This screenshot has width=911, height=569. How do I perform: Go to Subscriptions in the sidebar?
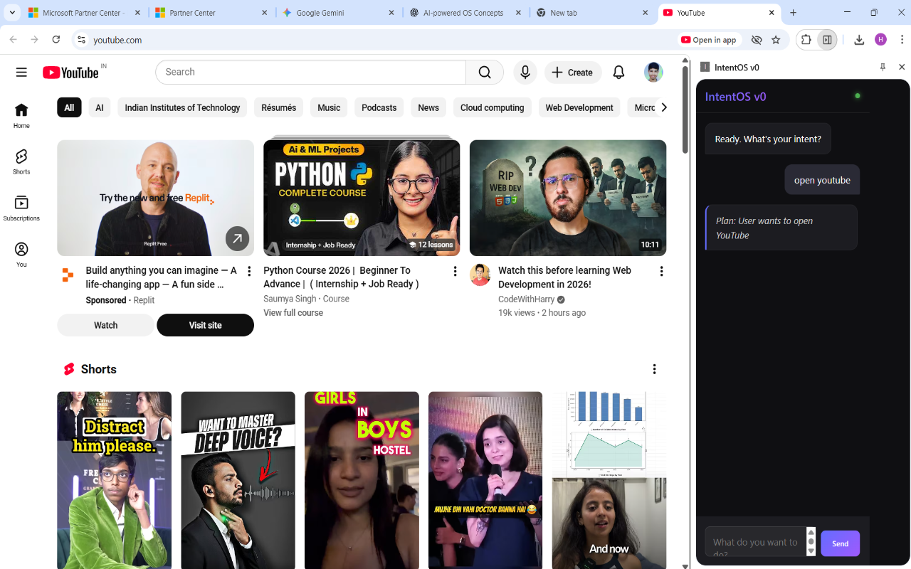coord(21,208)
